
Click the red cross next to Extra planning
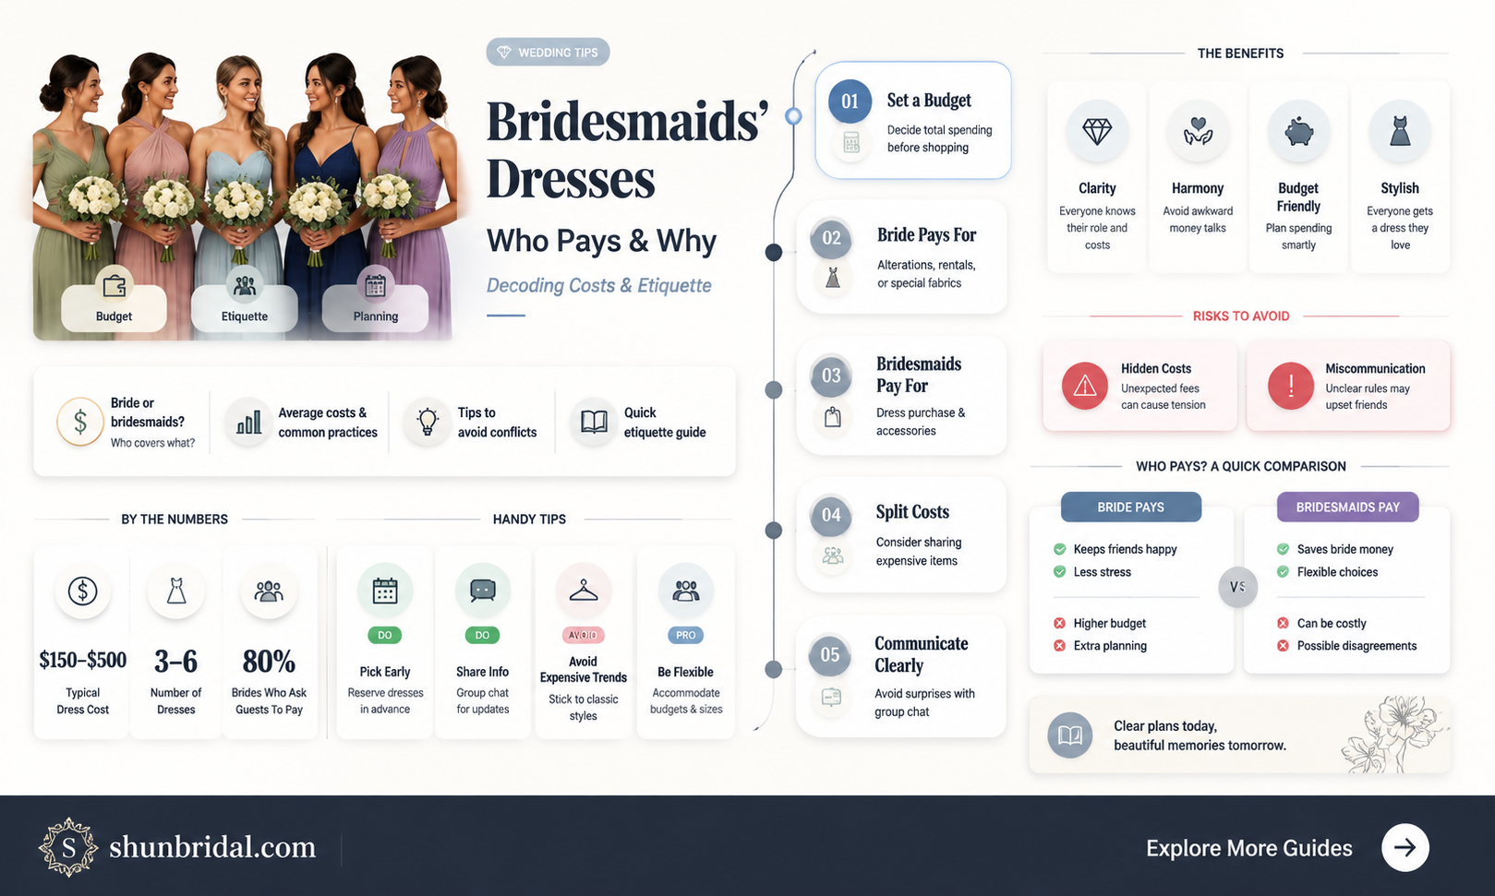pyautogui.click(x=1060, y=646)
